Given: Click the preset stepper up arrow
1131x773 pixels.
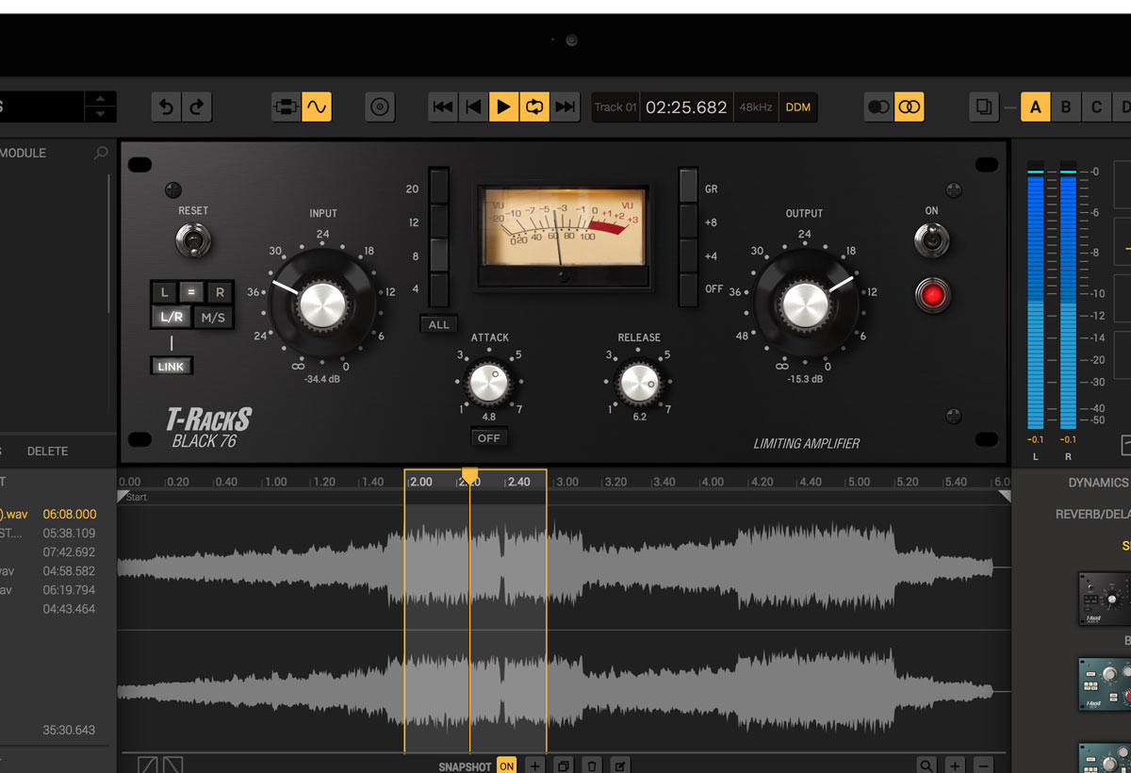Looking at the screenshot, I should click(100, 99).
